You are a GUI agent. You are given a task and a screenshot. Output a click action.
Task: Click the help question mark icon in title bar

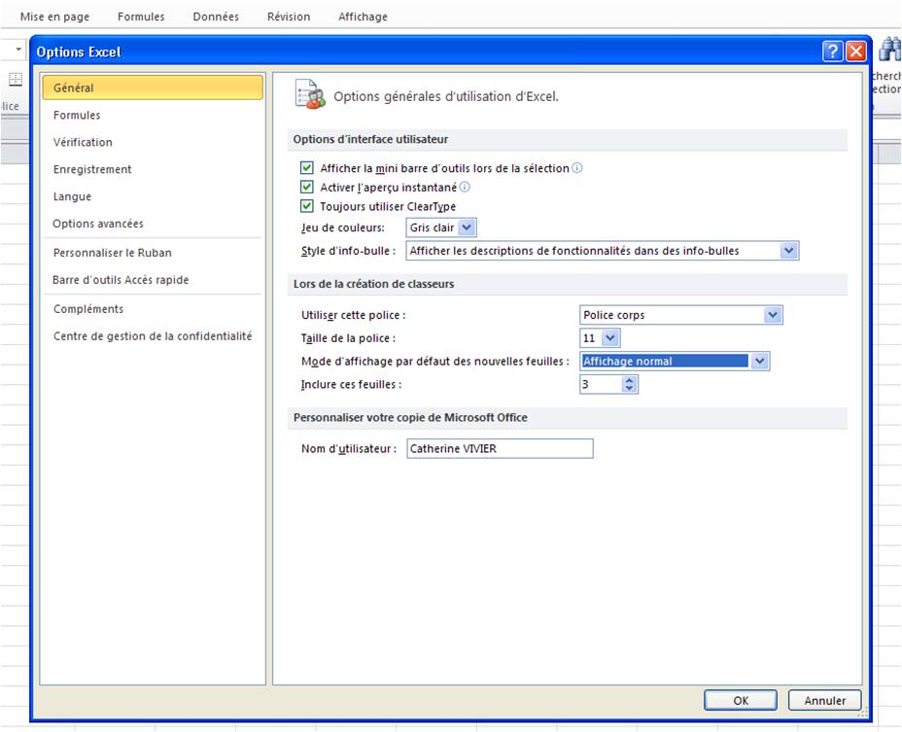(832, 52)
